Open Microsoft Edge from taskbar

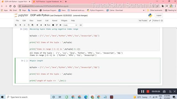(x=86, y=97)
